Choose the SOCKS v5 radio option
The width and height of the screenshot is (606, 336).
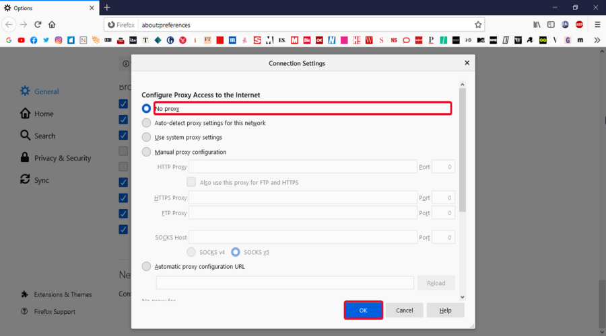pyautogui.click(x=236, y=252)
